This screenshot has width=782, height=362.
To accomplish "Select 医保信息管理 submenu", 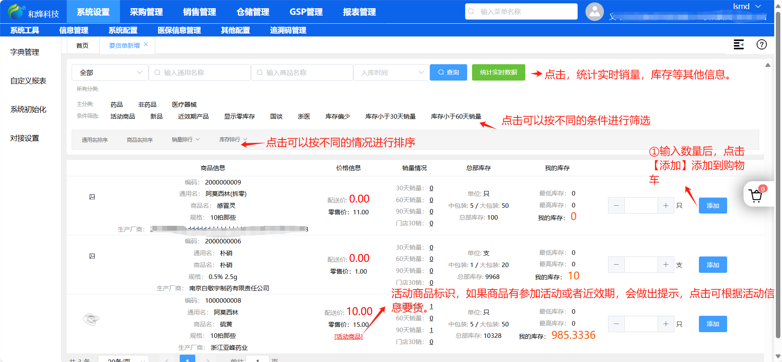I will (x=179, y=30).
